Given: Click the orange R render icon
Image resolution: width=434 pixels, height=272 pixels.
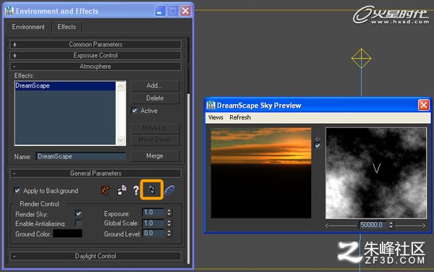Looking at the screenshot, I should tap(105, 190).
